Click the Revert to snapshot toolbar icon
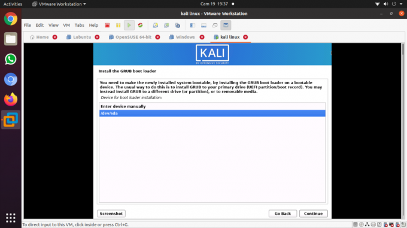407x228 pixels. pyautogui.click(x=166, y=25)
